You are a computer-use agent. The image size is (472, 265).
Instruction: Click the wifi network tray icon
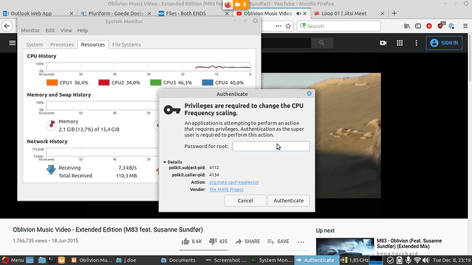tap(417, 260)
